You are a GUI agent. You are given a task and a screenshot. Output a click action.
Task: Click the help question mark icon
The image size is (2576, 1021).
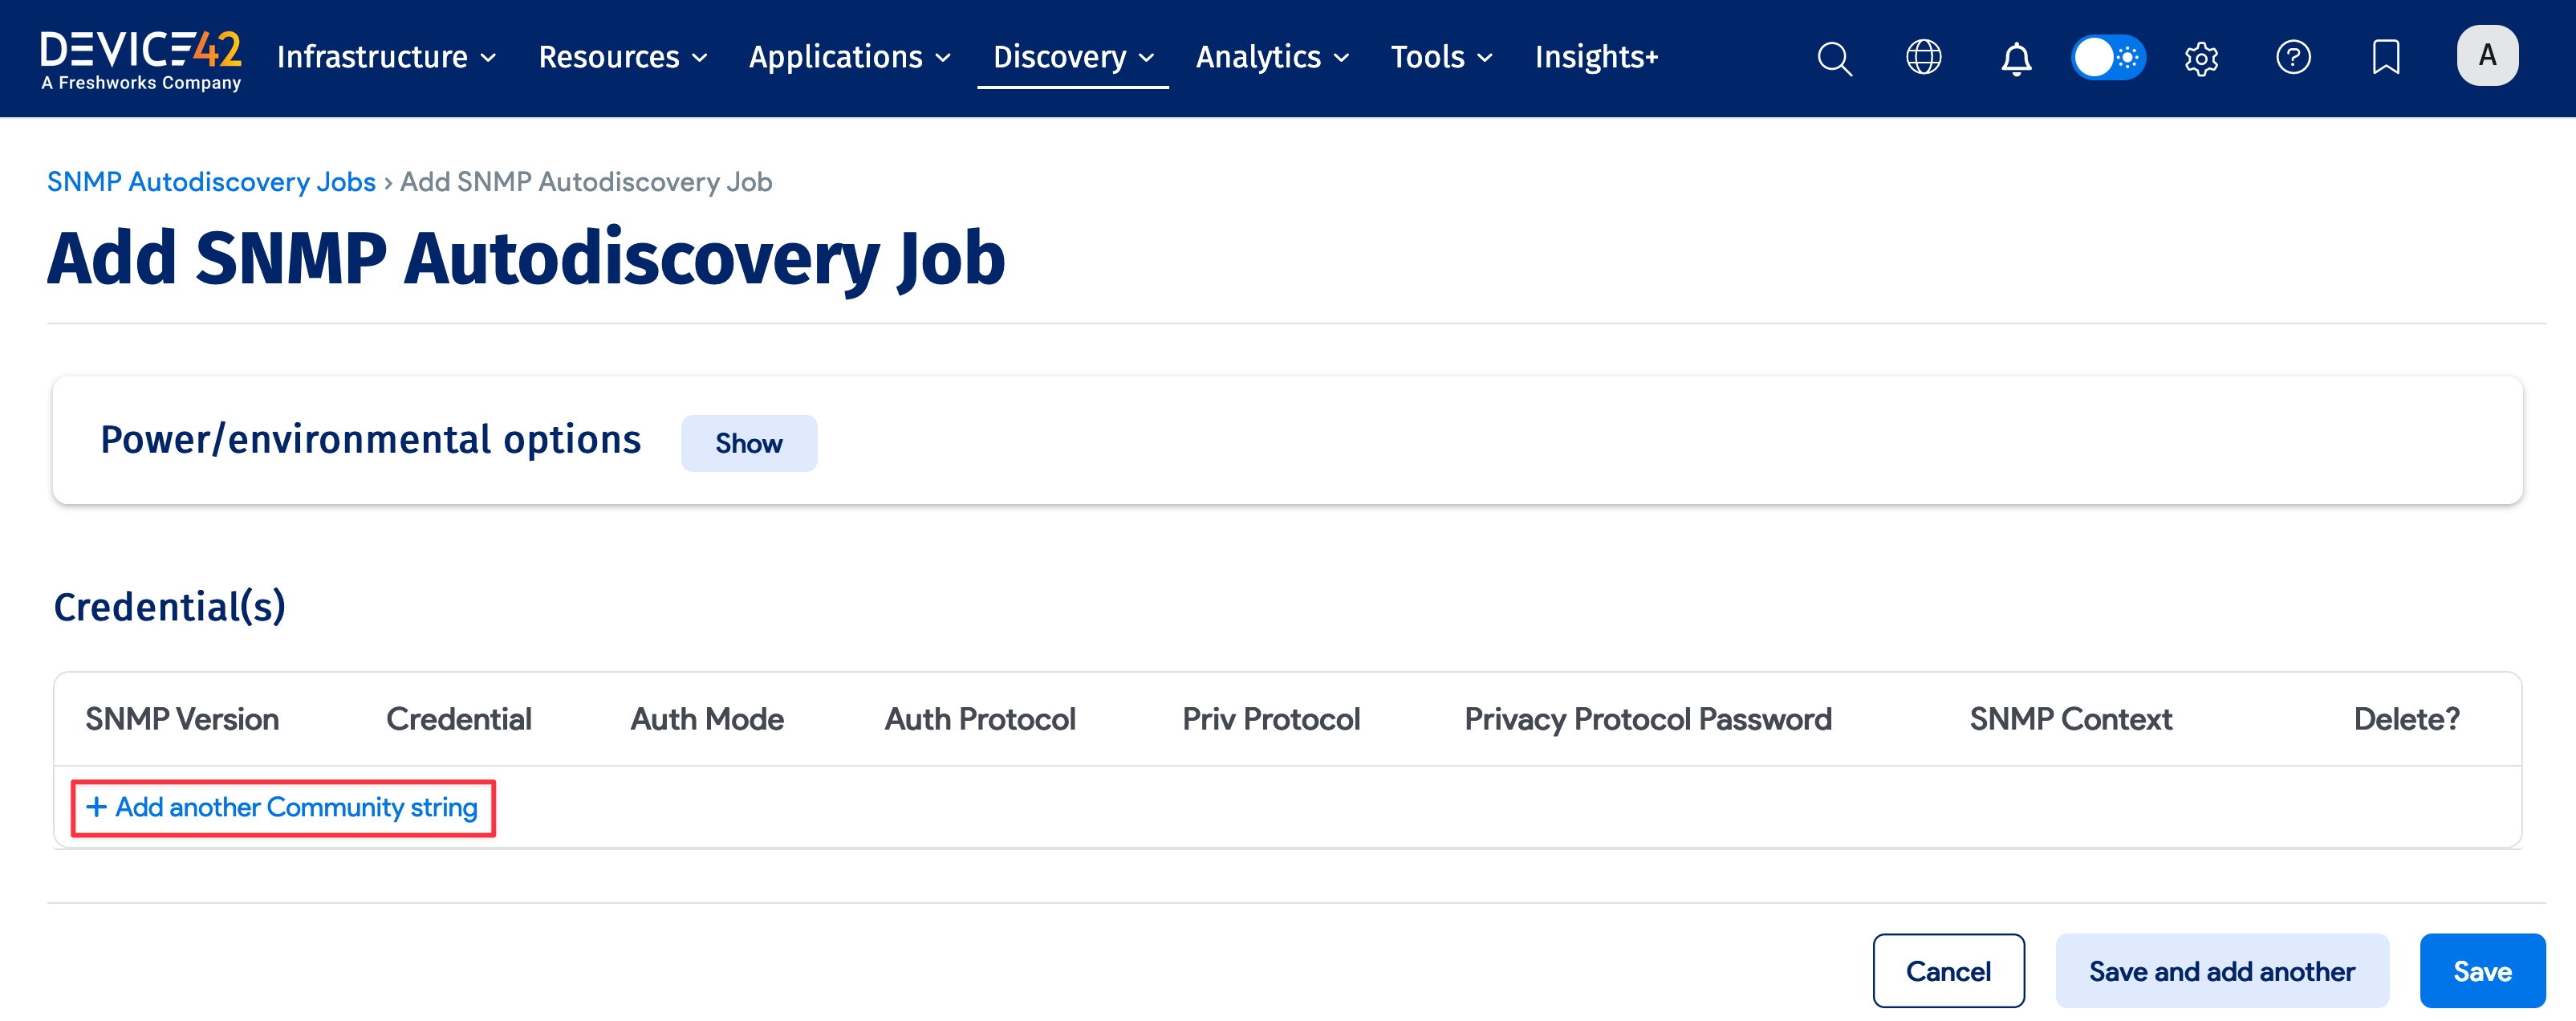point(2292,57)
